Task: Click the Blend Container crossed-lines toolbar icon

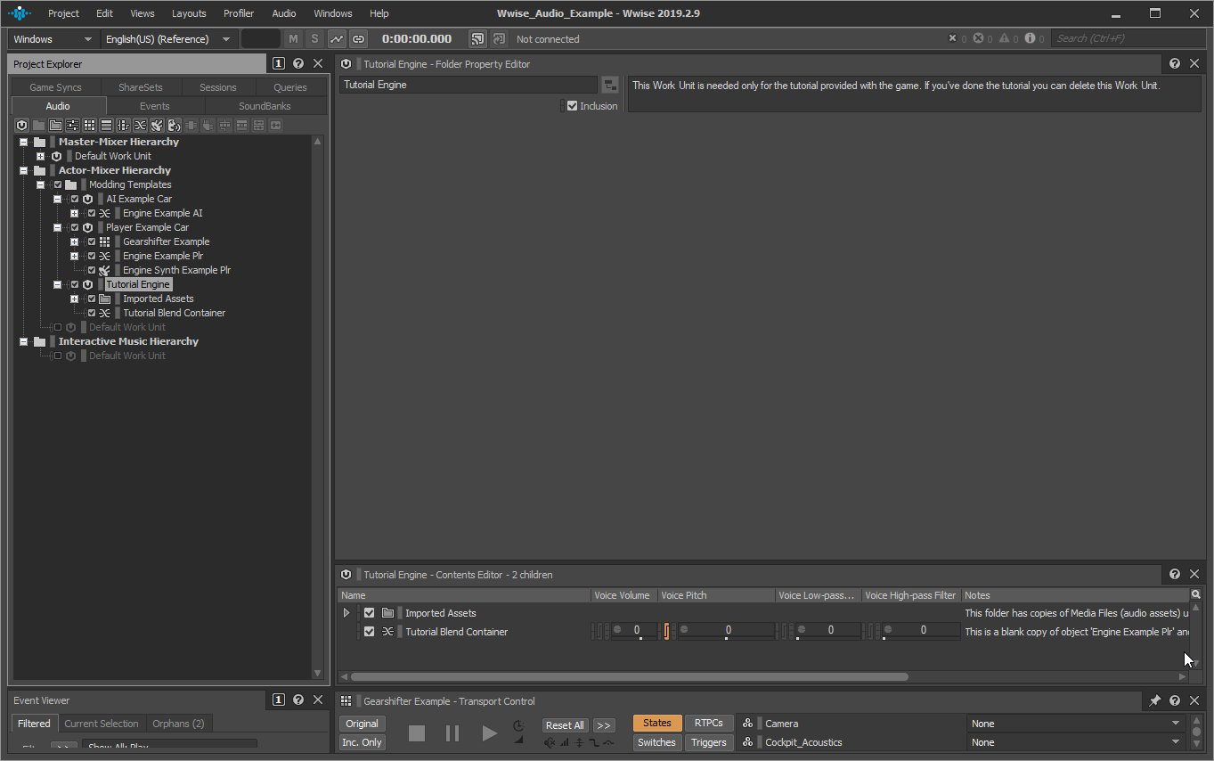Action: tap(140, 126)
